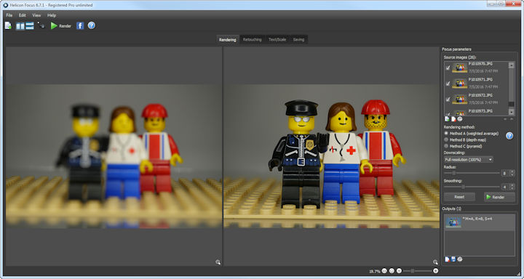The height and width of the screenshot is (279, 524).
Task: Uncheck source image P1010970.JPG
Action: (x=448, y=68)
